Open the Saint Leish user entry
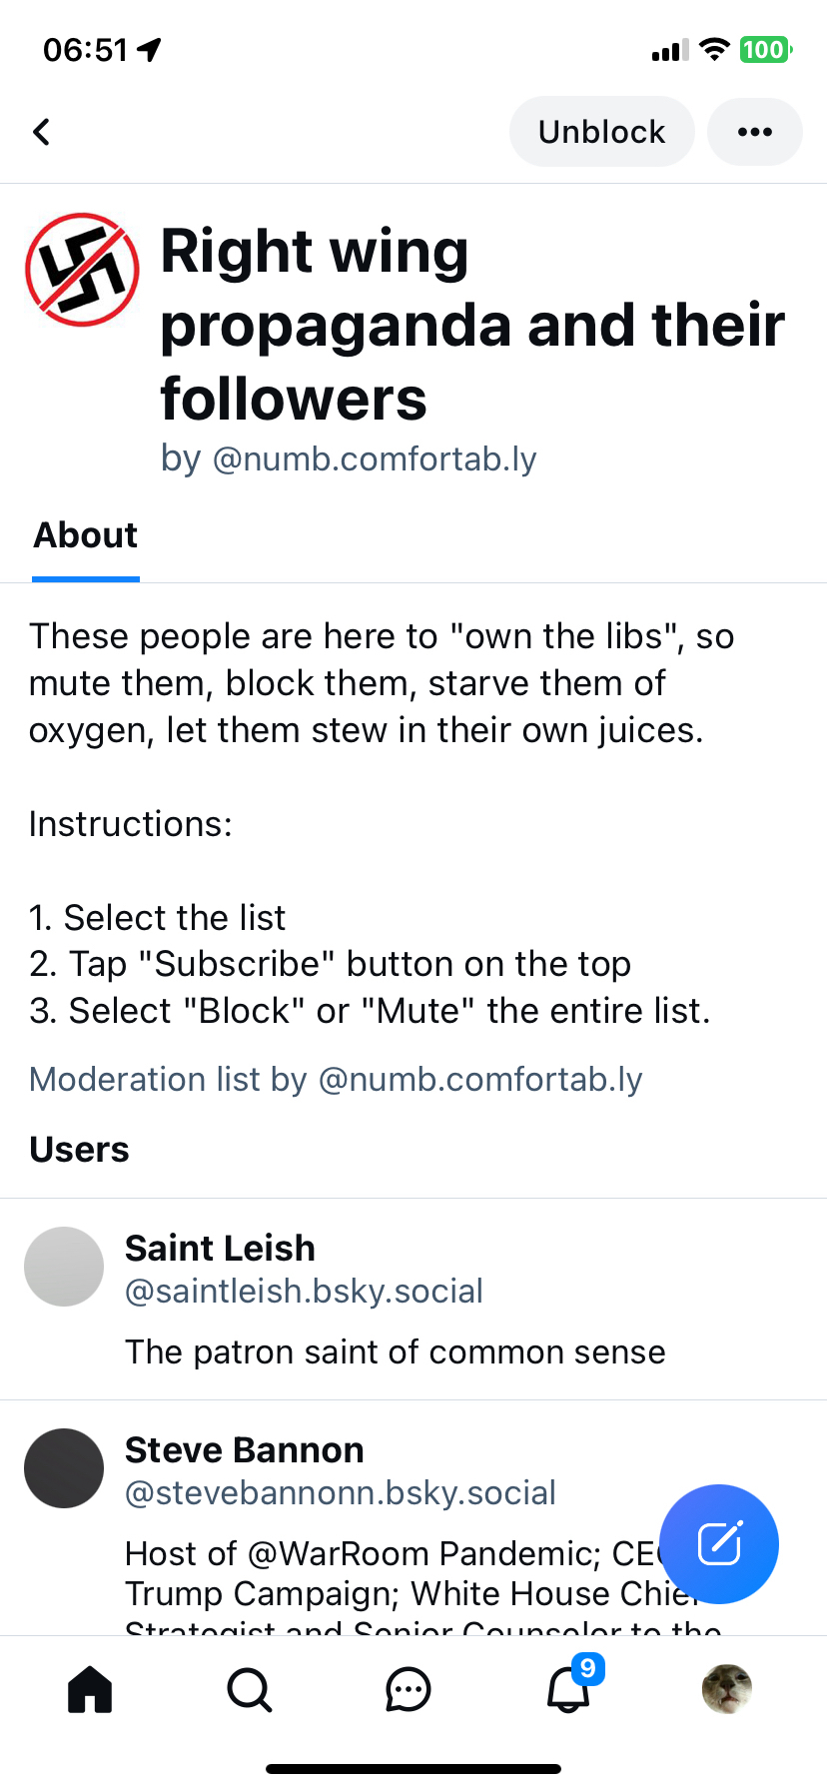 click(220, 1249)
